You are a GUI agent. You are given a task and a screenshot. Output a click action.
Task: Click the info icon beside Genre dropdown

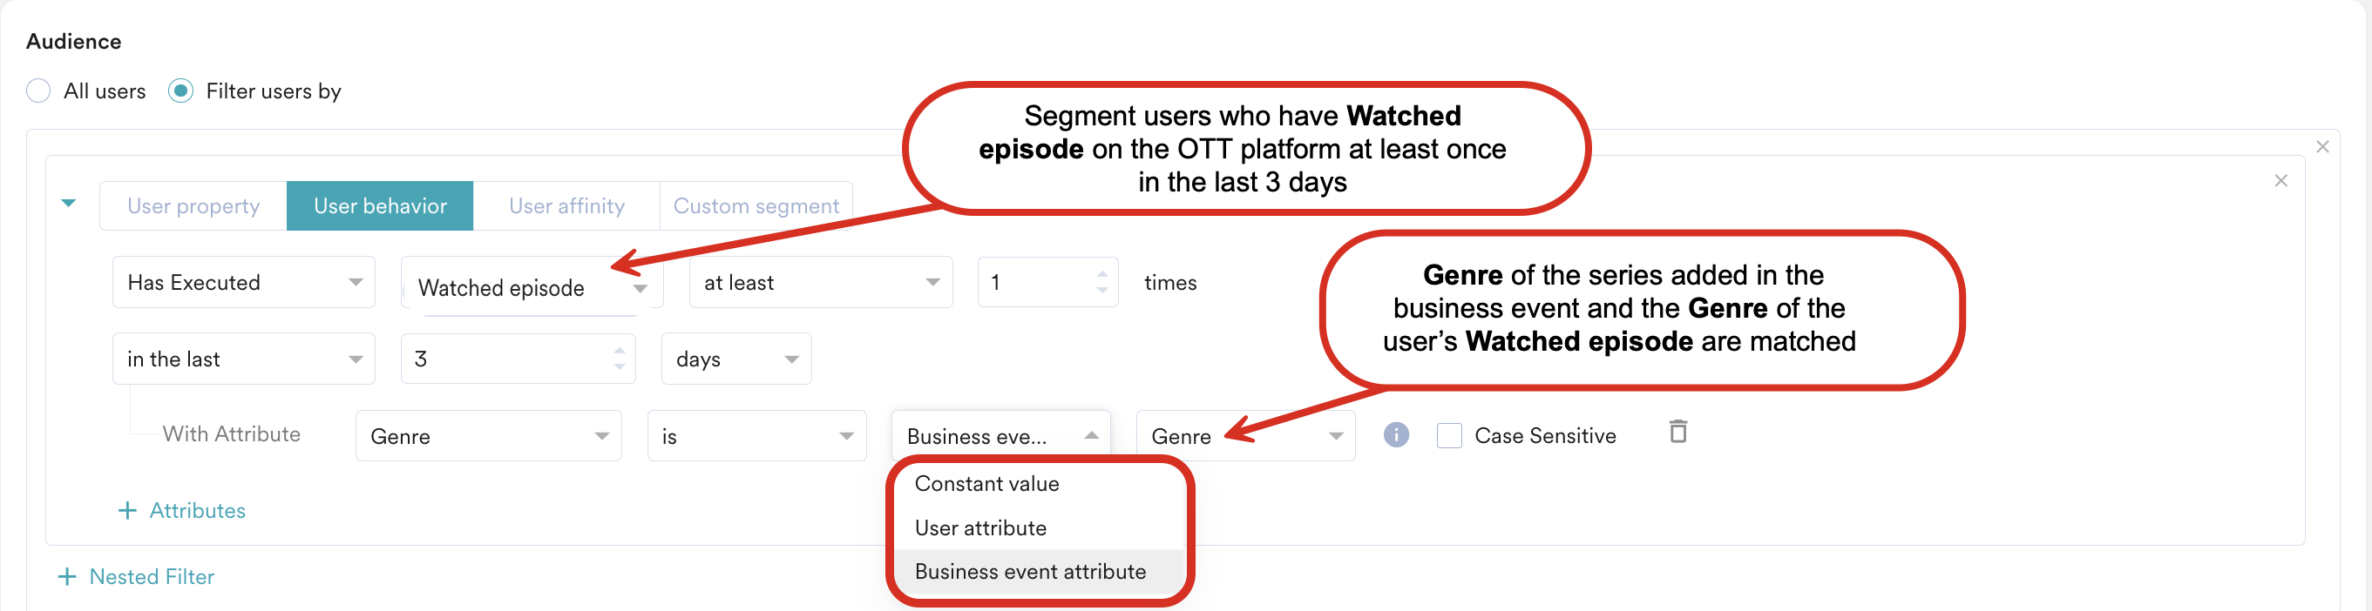point(1395,435)
